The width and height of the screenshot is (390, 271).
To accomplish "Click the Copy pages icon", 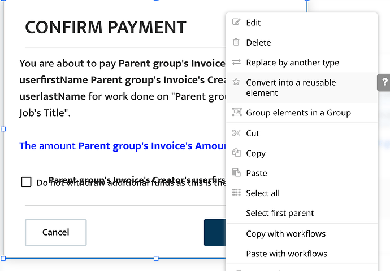I will 236,153.
